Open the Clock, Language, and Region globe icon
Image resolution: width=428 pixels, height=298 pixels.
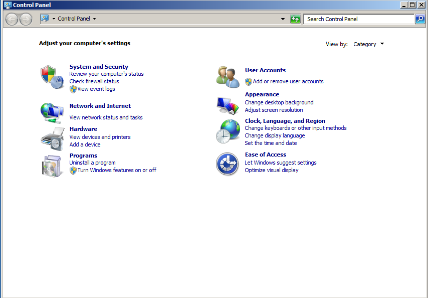click(228, 131)
